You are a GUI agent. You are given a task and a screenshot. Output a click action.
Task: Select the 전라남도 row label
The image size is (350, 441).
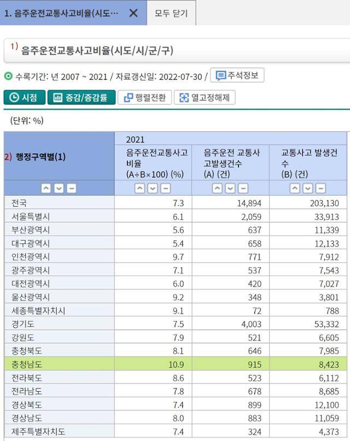tap(27, 391)
